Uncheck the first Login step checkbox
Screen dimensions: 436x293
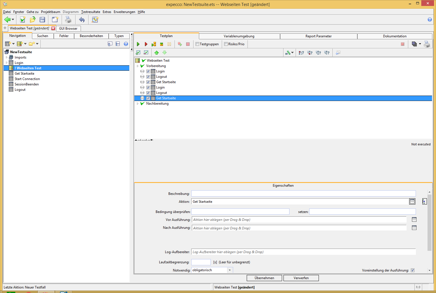coord(148,71)
